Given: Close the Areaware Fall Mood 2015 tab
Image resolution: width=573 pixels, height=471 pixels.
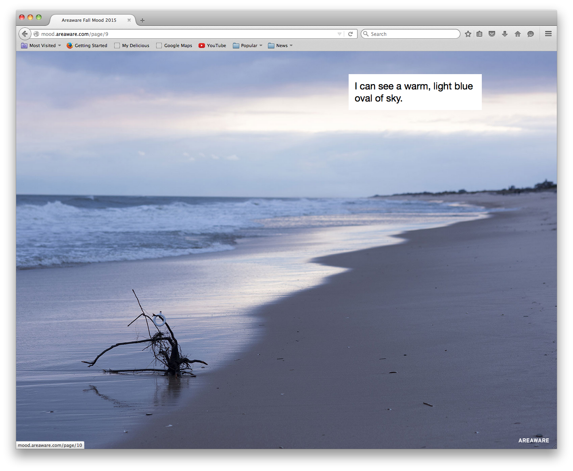Looking at the screenshot, I should pyautogui.click(x=129, y=20).
